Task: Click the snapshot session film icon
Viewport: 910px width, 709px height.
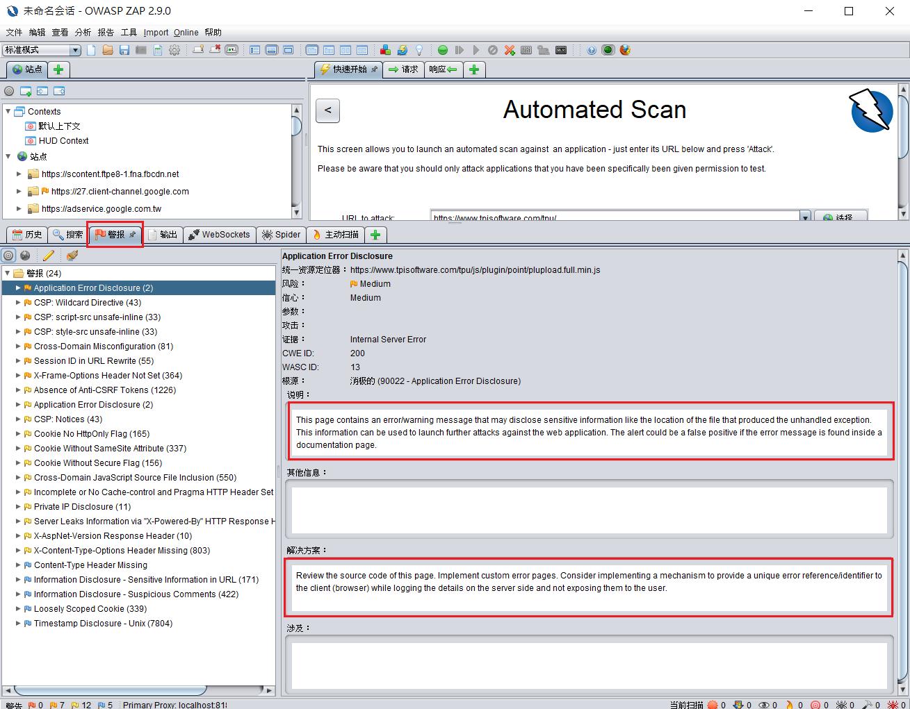Action: pyautogui.click(x=141, y=50)
